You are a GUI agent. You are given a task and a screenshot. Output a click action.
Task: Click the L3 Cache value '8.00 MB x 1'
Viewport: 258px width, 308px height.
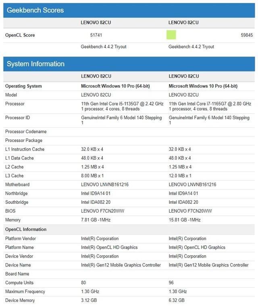pyautogui.click(x=92, y=176)
